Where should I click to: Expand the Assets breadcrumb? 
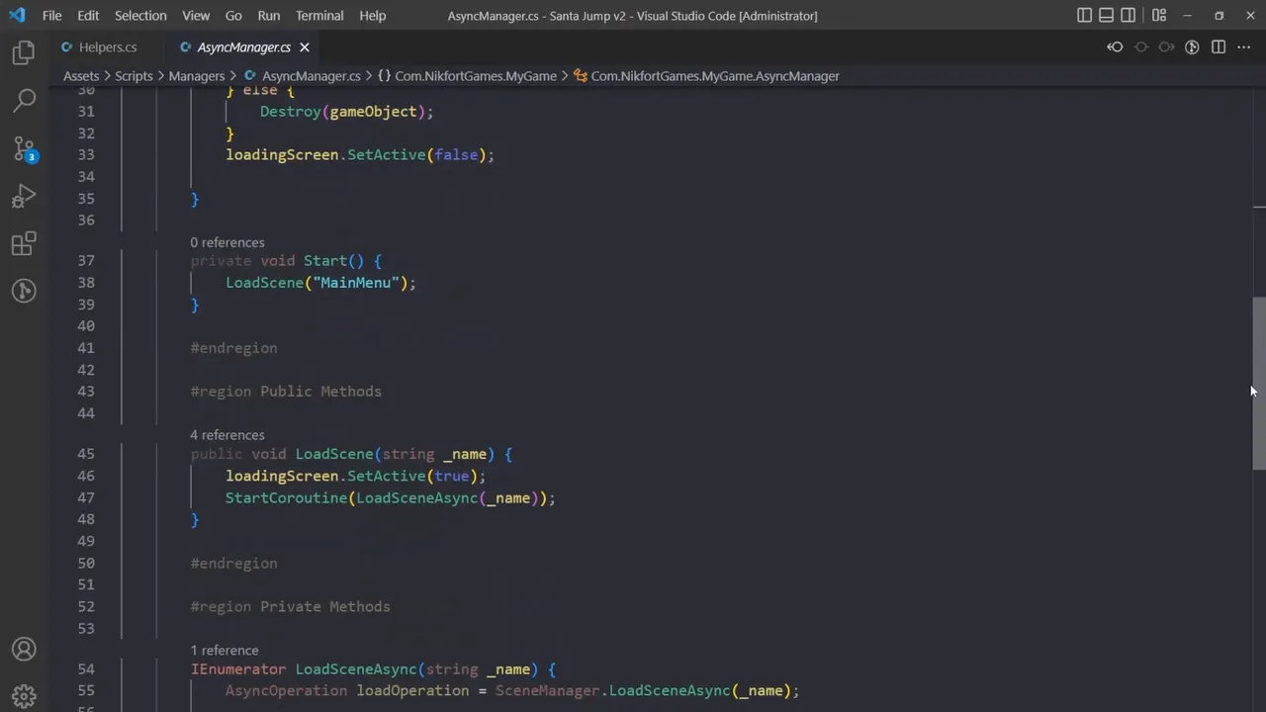tap(81, 76)
